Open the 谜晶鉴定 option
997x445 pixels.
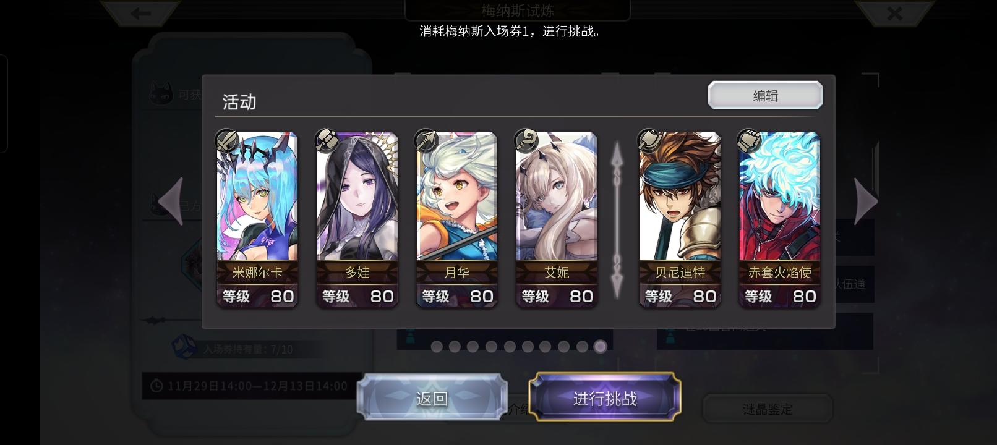[767, 409]
